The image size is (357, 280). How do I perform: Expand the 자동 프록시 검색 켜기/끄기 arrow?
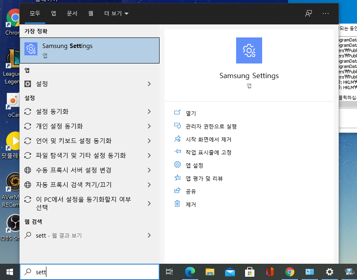(x=149, y=185)
